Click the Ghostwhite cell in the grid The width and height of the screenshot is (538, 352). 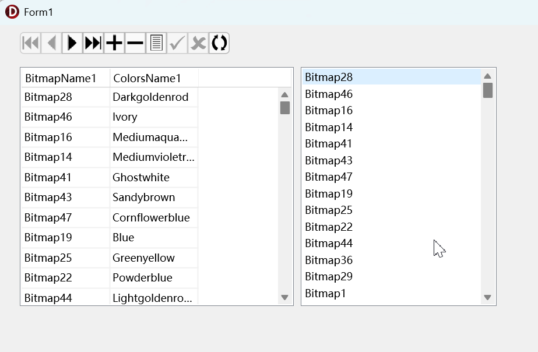(x=141, y=178)
